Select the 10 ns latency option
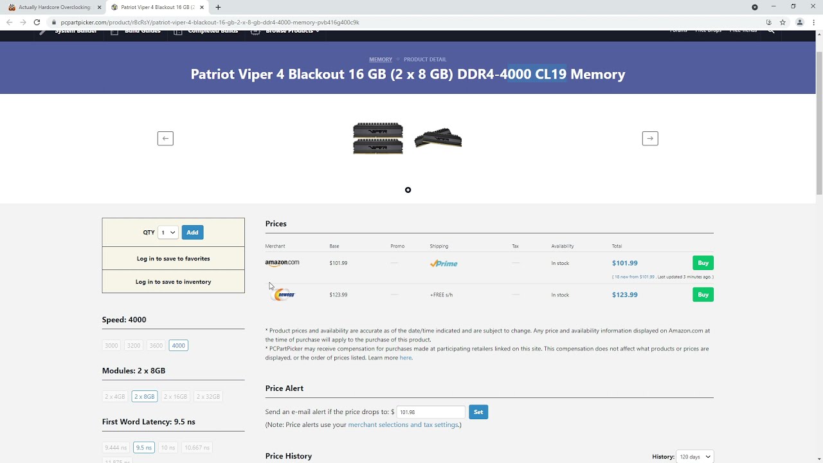The width and height of the screenshot is (823, 463). (168, 448)
